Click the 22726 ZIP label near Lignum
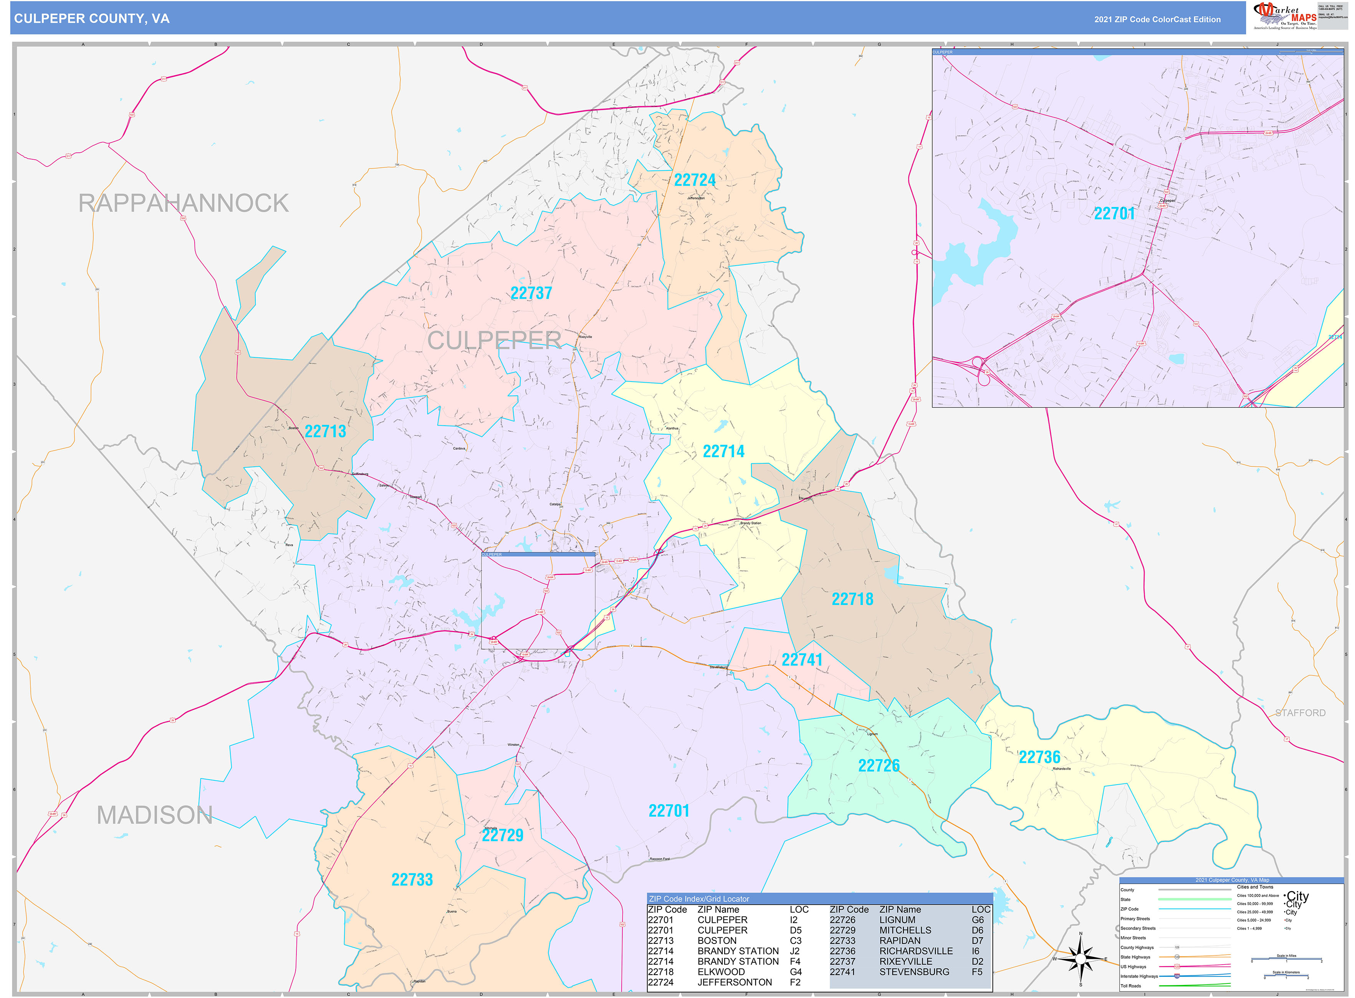Screen dimensions: 1355x998 click(x=879, y=766)
